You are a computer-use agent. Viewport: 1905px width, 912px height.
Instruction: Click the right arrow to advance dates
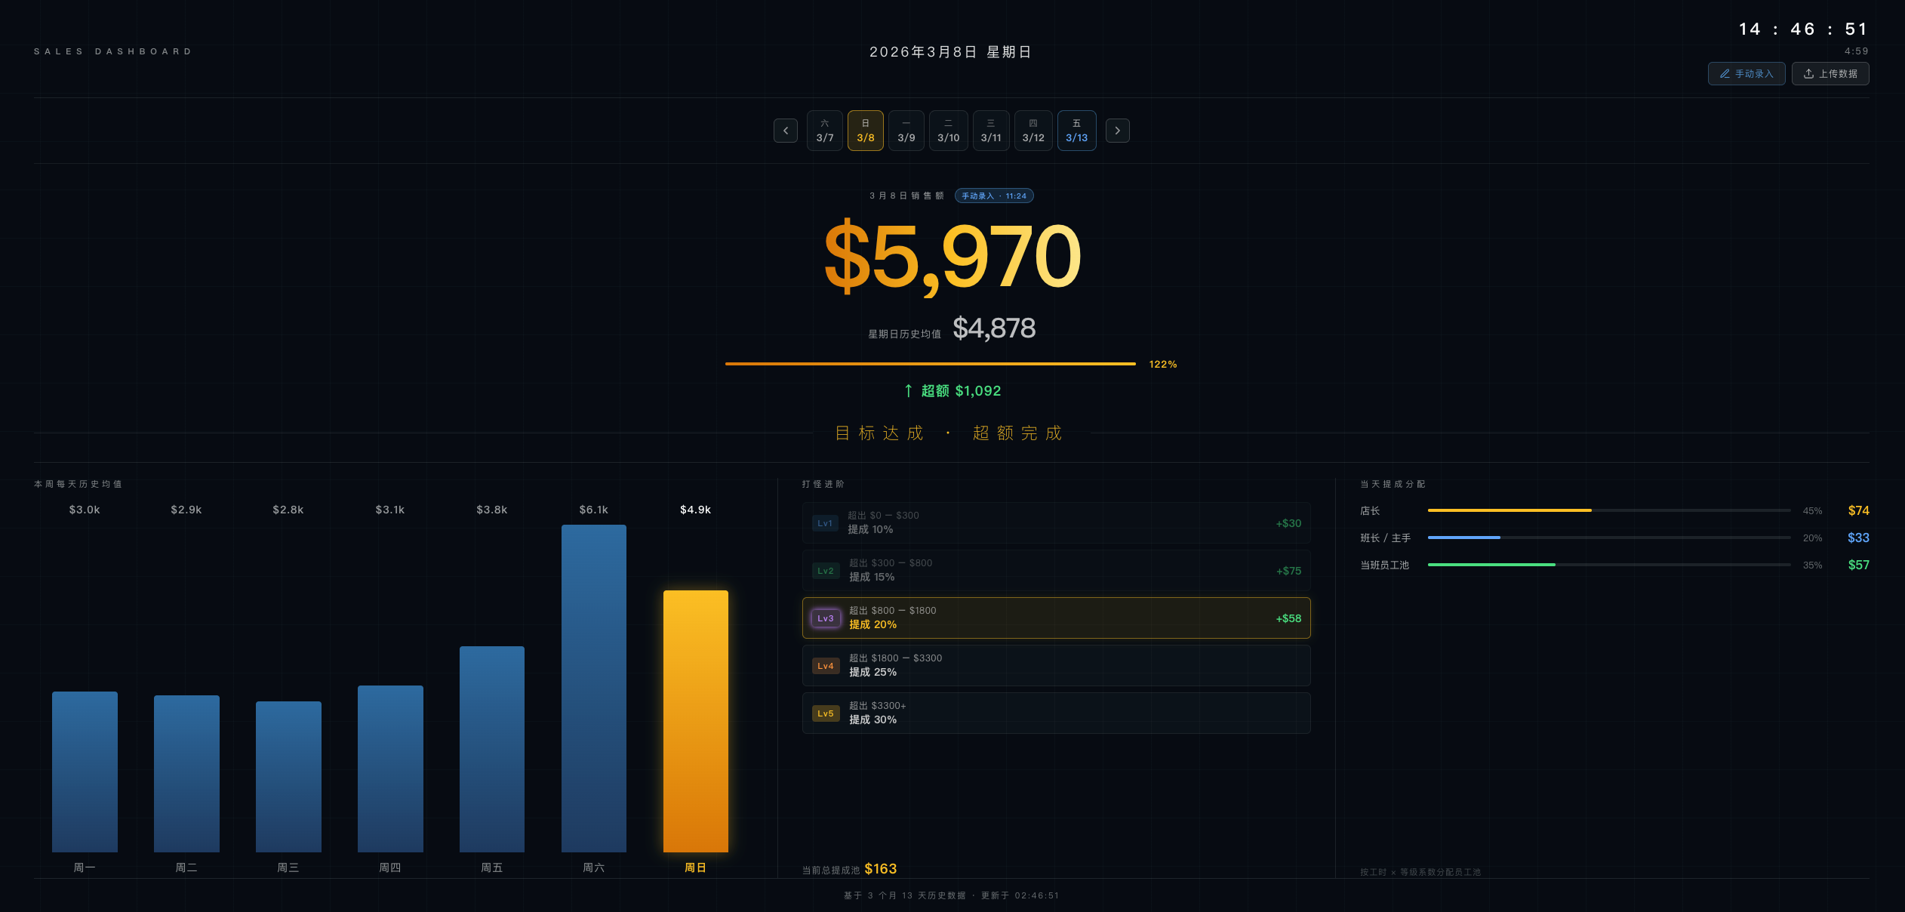pyautogui.click(x=1117, y=130)
